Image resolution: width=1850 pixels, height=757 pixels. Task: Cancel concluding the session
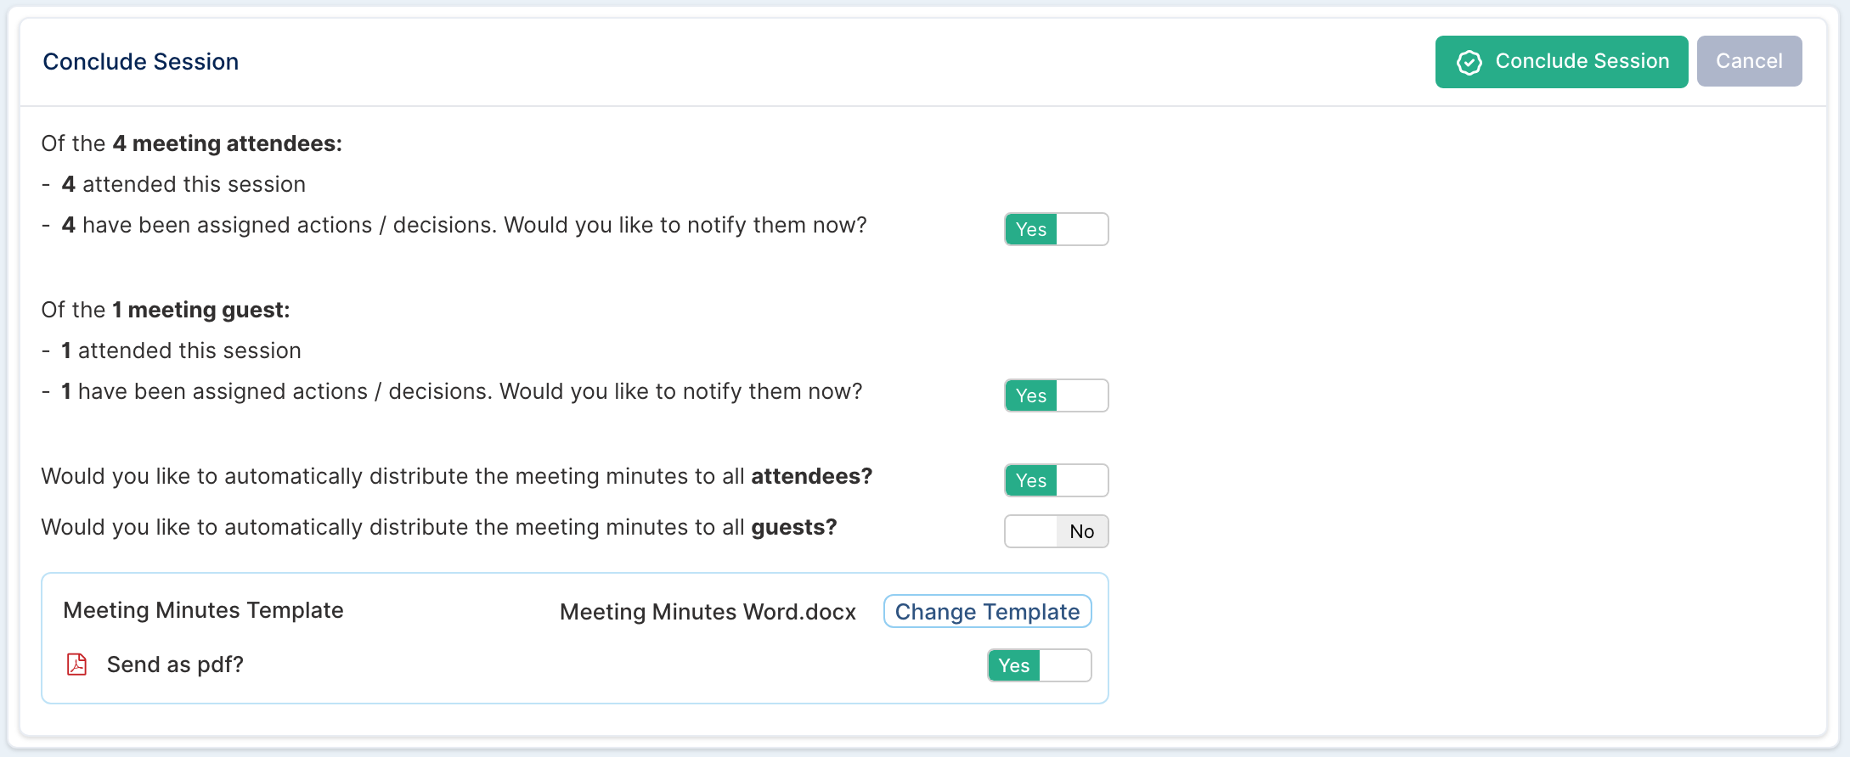click(x=1749, y=62)
